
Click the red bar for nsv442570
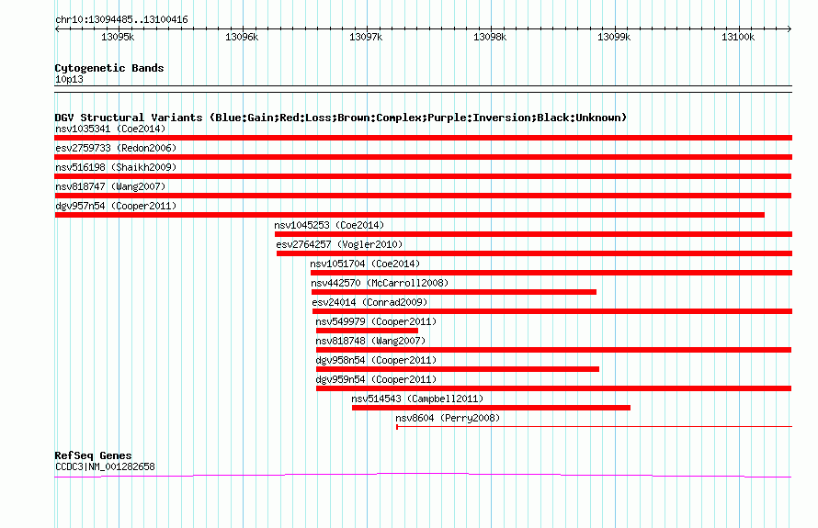tap(454, 292)
